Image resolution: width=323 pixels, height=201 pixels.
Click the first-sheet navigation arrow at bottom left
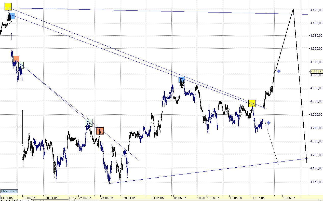[1, 200]
